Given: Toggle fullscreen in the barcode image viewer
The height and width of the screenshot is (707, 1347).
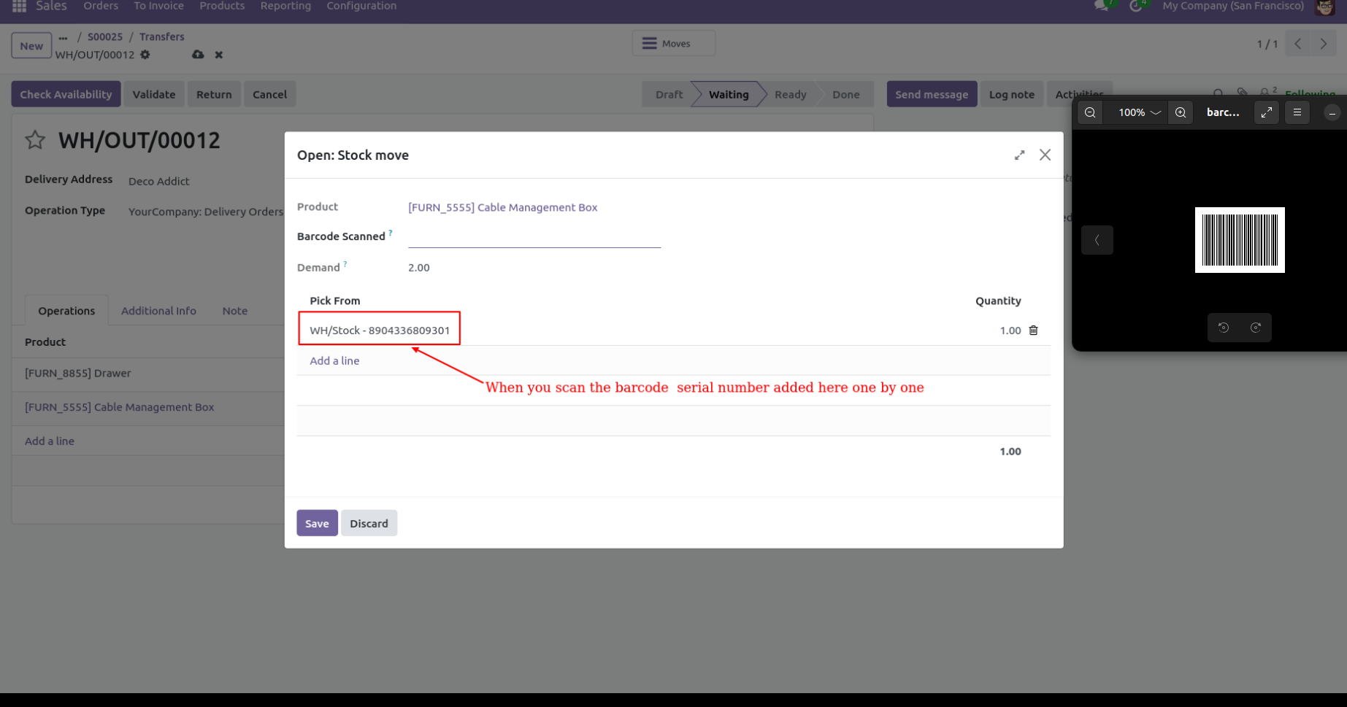Looking at the screenshot, I should point(1267,112).
